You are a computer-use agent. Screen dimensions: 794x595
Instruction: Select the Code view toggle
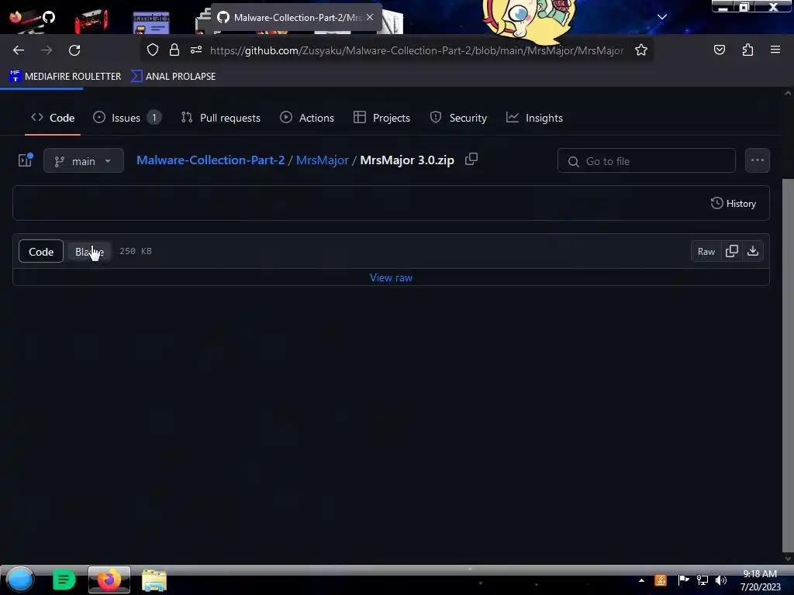click(x=41, y=252)
